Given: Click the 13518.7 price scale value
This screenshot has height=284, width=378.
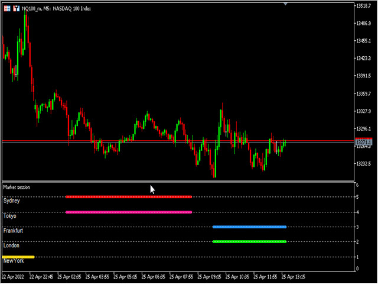Looking at the screenshot, I should click(364, 6).
